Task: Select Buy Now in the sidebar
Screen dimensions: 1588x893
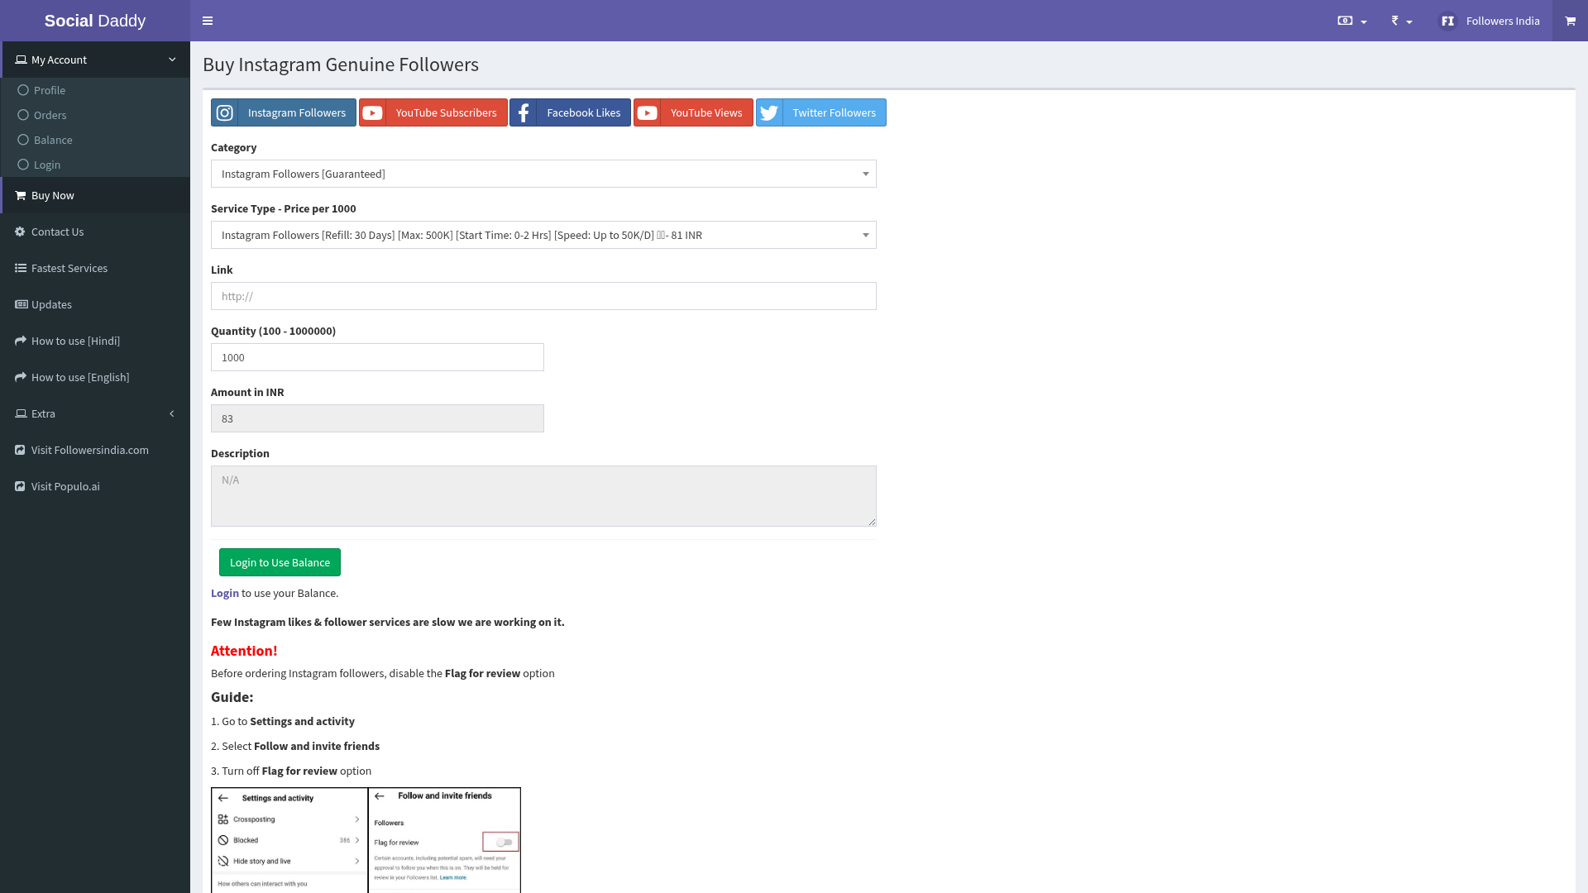Action: tap(95, 195)
